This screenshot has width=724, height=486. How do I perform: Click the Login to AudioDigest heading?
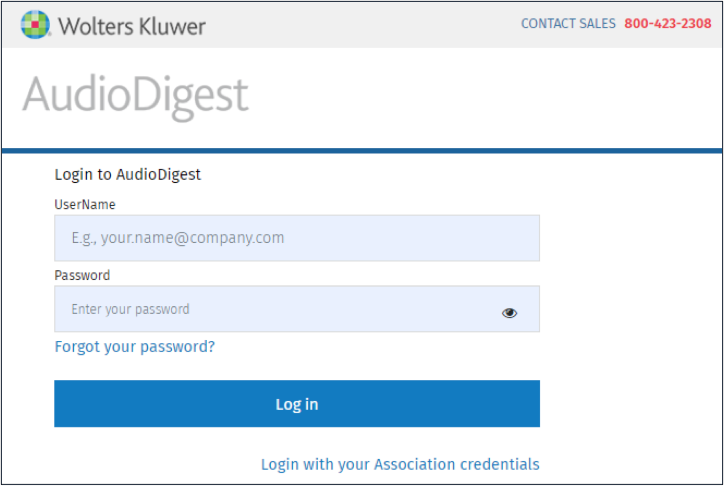click(x=128, y=174)
